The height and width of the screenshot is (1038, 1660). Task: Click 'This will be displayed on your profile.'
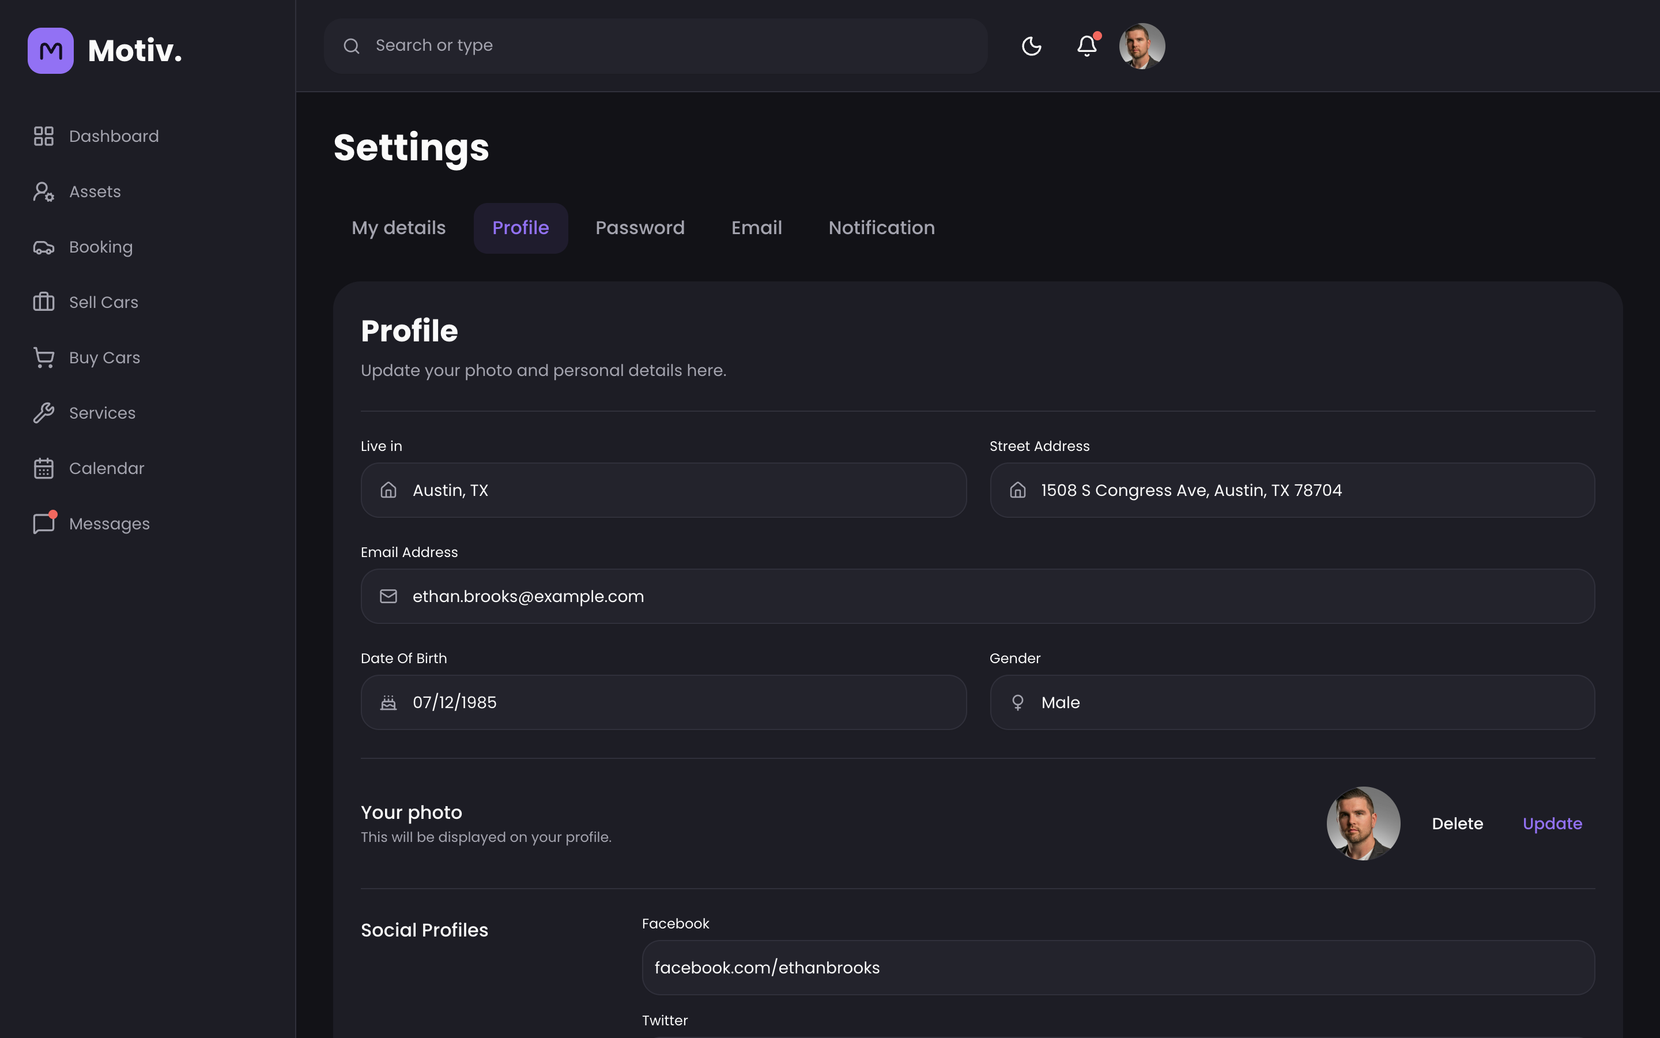486,837
